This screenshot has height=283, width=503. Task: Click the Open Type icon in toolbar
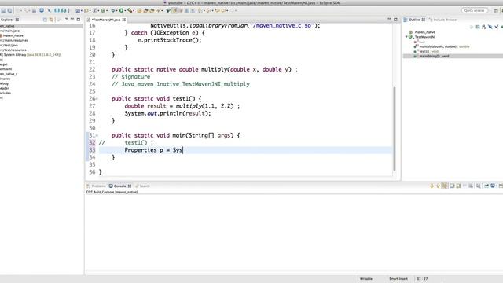pos(139,10)
